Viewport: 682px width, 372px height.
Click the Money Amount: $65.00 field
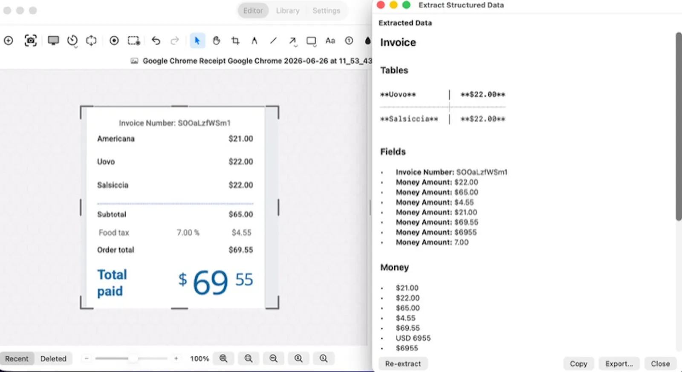click(x=437, y=192)
